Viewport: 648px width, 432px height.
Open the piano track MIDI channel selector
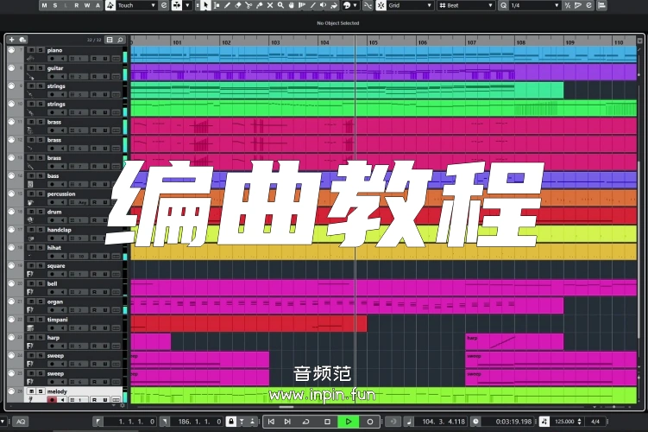(78, 59)
